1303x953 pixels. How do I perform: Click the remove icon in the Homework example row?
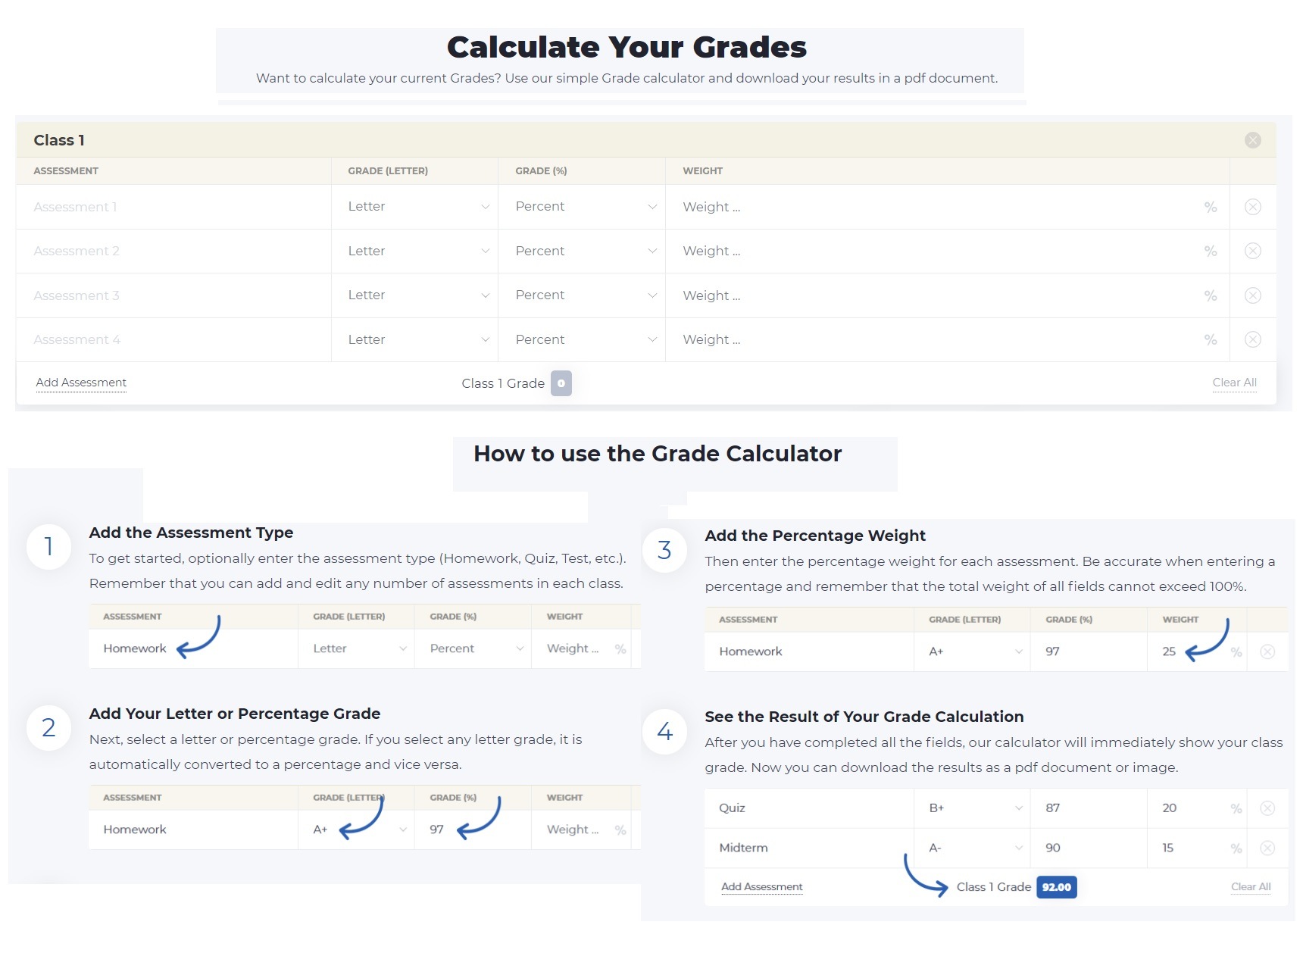point(1267,651)
